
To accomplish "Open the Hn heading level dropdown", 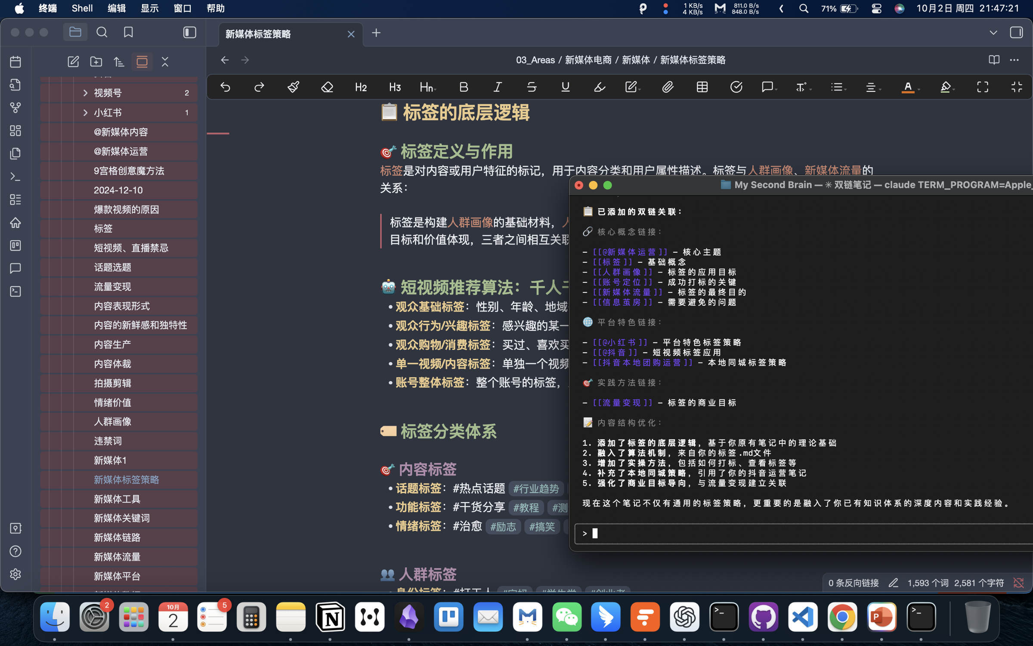I will tap(427, 87).
